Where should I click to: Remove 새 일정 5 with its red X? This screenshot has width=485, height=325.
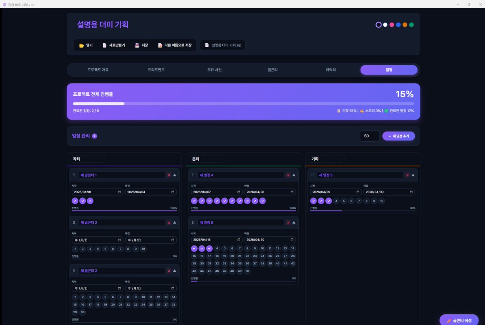(407, 175)
